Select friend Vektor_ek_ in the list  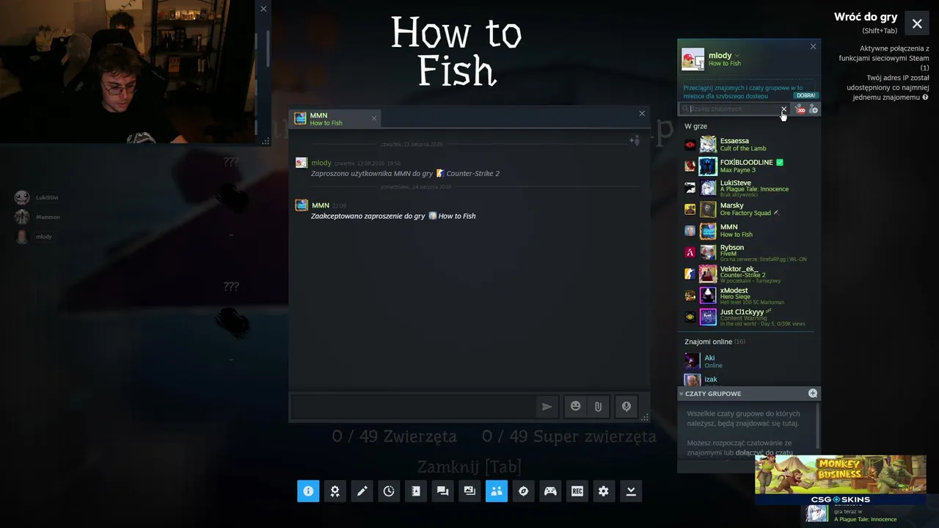(x=748, y=274)
